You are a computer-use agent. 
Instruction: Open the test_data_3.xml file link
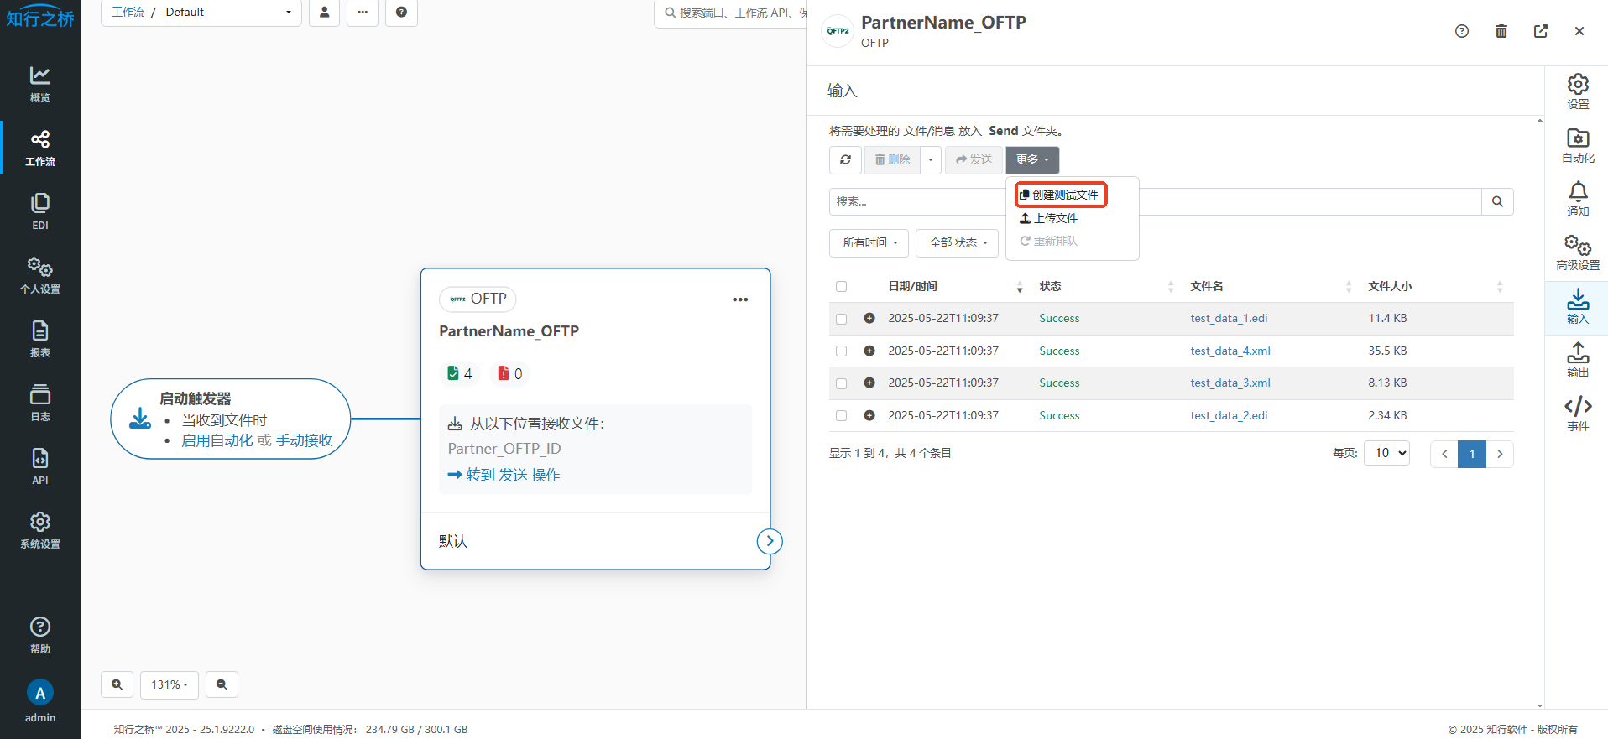click(1229, 383)
